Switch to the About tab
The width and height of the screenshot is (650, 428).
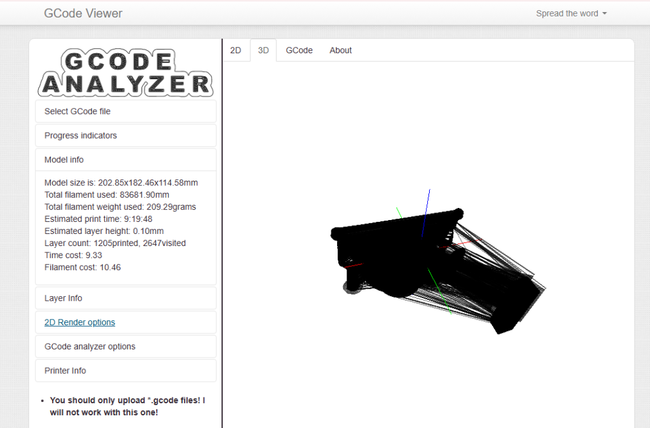click(x=340, y=50)
